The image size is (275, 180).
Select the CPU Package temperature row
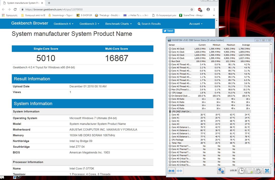click(x=209, y=140)
